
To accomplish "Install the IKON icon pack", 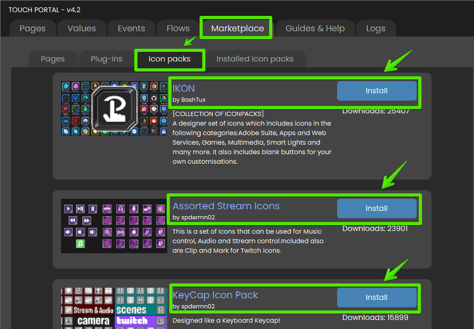I will pyautogui.click(x=377, y=91).
